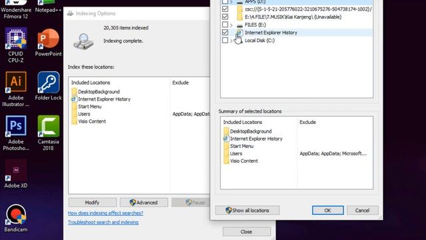Check the Local Disk (C:) checkbox

[225, 40]
